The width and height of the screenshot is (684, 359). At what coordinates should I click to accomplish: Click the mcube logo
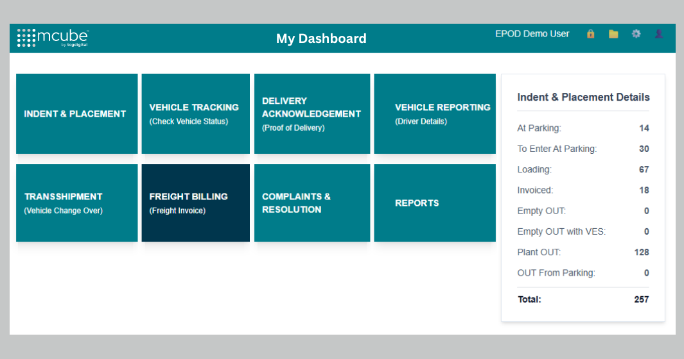(x=53, y=38)
